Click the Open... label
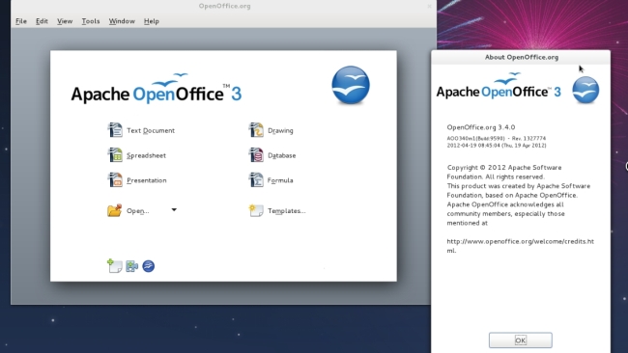 [138, 210]
